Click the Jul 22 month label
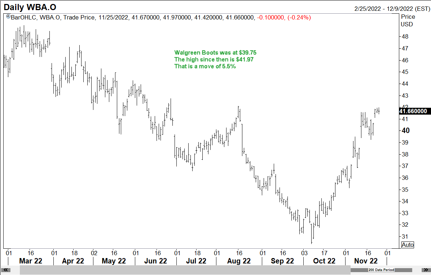 [196, 261]
